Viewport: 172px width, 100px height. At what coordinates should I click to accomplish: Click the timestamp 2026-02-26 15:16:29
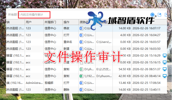(x=146, y=55)
